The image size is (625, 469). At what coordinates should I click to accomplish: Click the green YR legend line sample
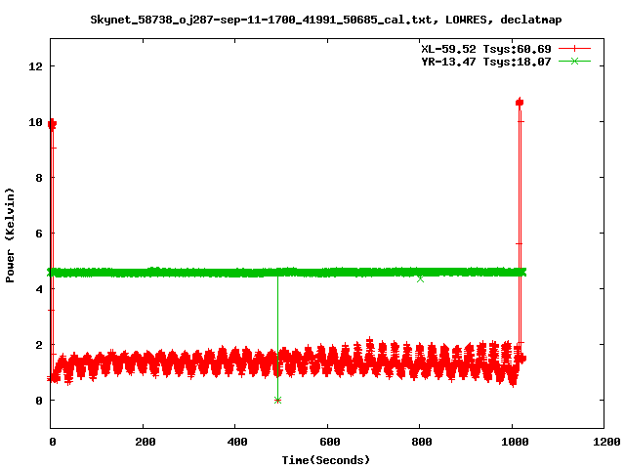[x=574, y=61]
